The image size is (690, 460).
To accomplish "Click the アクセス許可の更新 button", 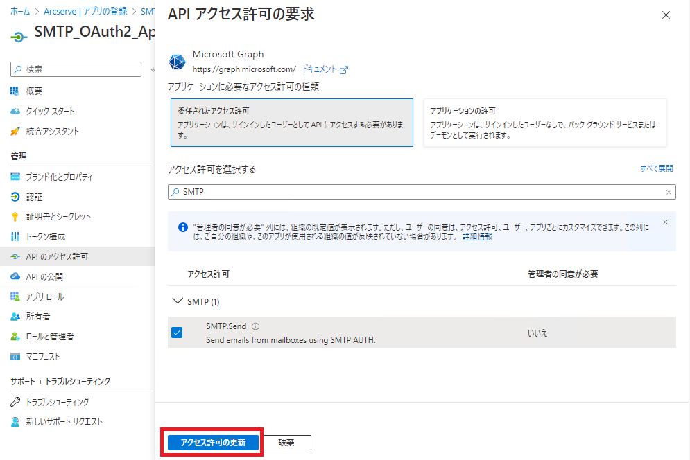I will point(213,443).
